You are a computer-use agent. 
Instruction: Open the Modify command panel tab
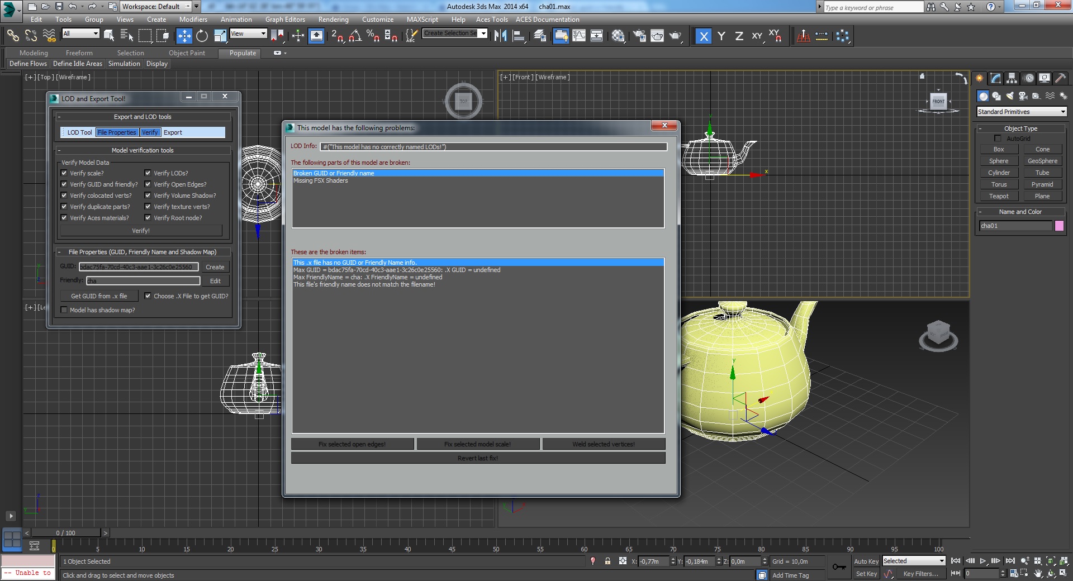[995, 78]
